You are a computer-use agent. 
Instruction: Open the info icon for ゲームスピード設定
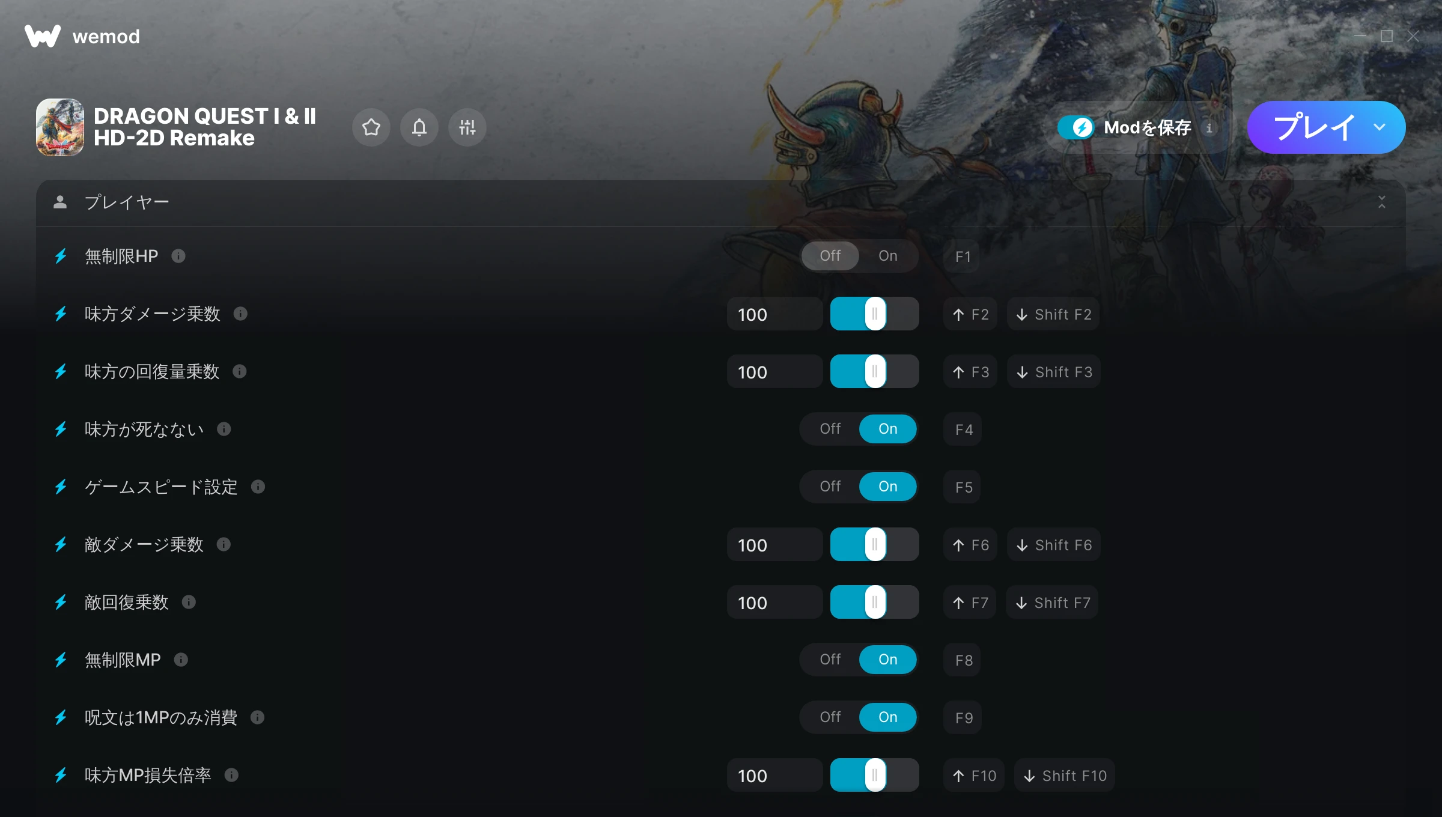[258, 487]
